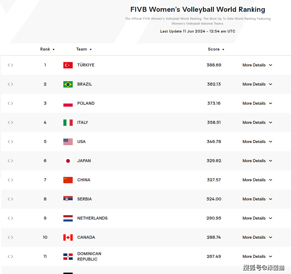
Task: Sort the table by Score column
Action: 216,49
